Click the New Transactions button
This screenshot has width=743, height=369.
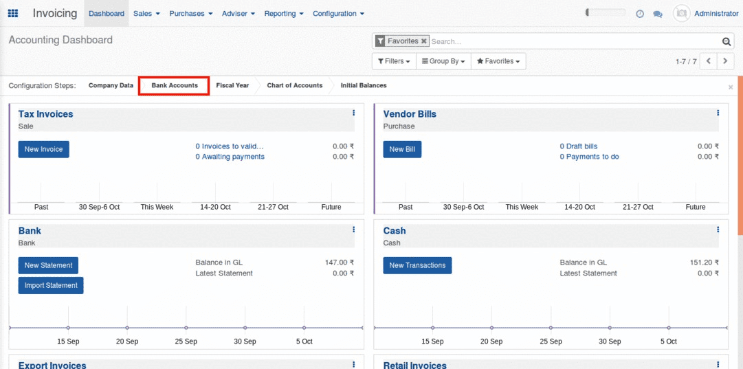(x=417, y=265)
